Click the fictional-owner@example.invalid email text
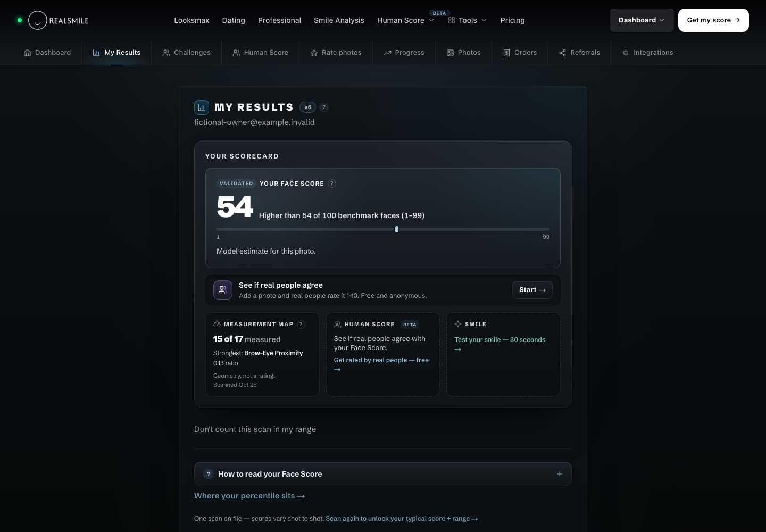Screen dimensions: 766x532 click(x=254, y=122)
